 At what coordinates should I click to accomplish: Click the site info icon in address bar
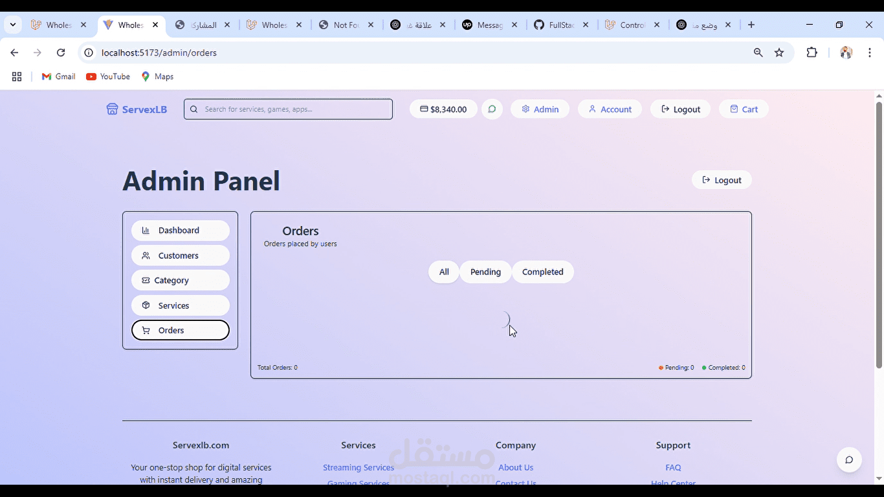(x=89, y=52)
